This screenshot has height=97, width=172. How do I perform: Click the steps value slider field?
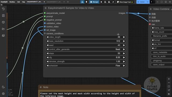pyautogui.click(x=86, y=53)
